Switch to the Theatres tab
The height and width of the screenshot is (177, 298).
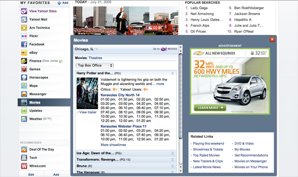tap(95, 58)
